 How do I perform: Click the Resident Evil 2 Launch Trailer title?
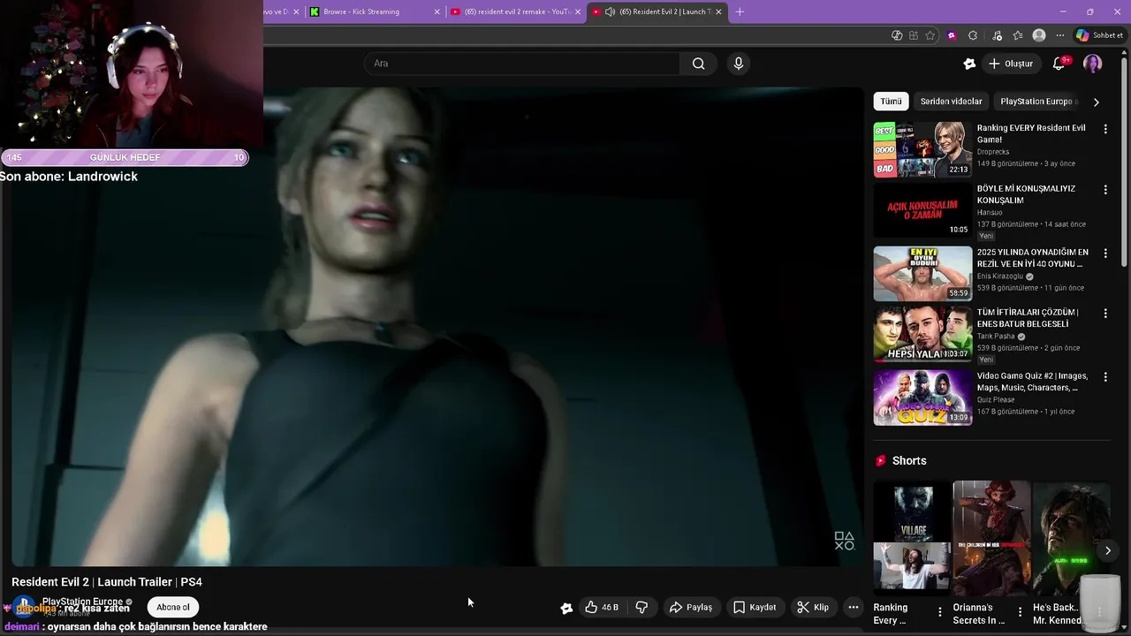pyautogui.click(x=107, y=582)
